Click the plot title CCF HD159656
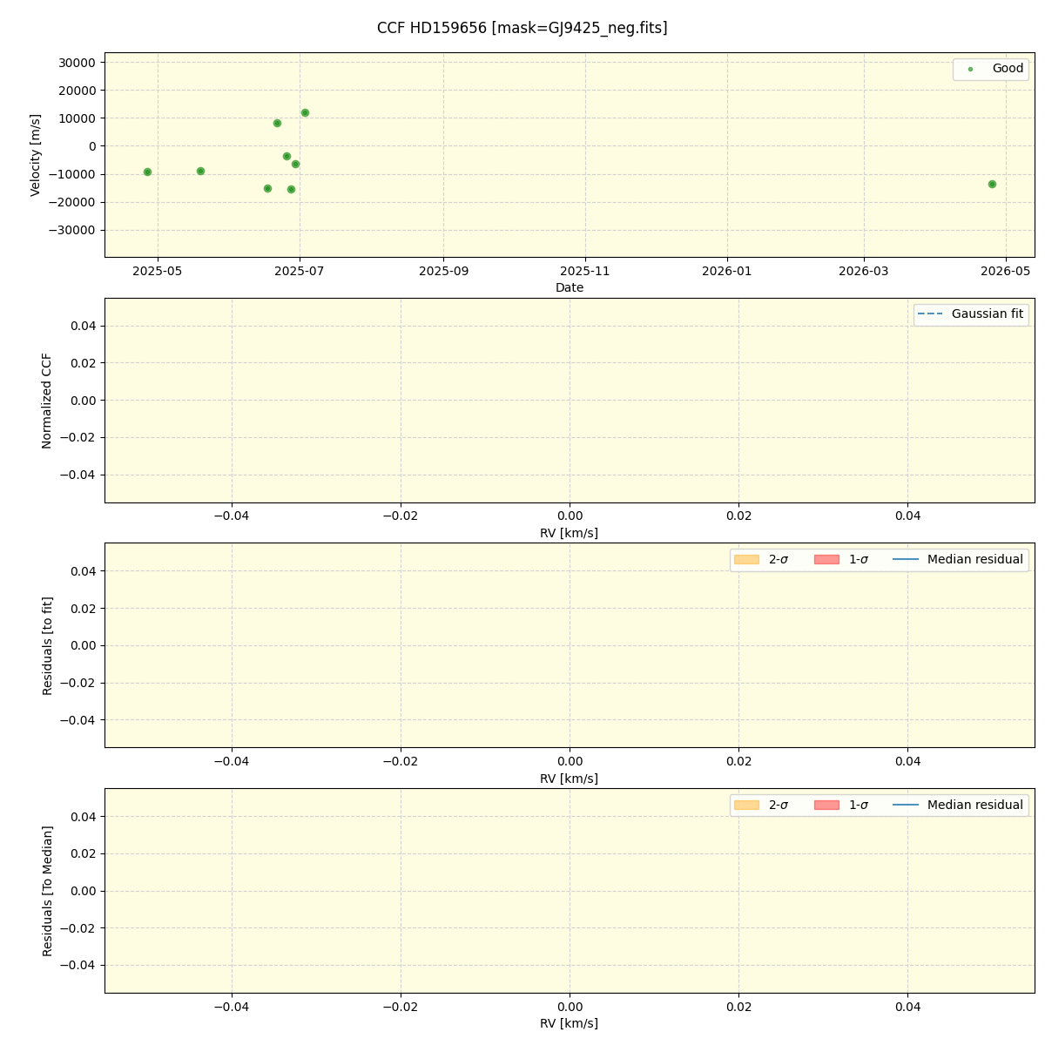Screen dimensions: 1045x1045 (x=522, y=28)
